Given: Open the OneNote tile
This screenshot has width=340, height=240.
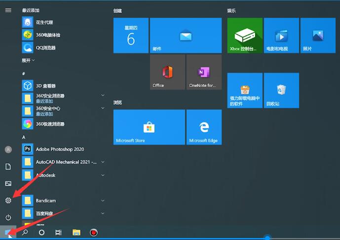Looking at the screenshot, I should [204, 72].
